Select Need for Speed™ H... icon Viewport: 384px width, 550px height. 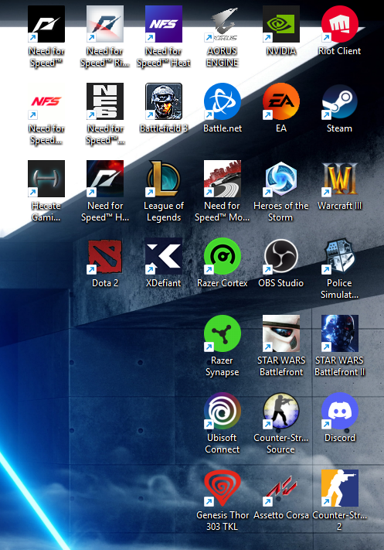coord(105,179)
